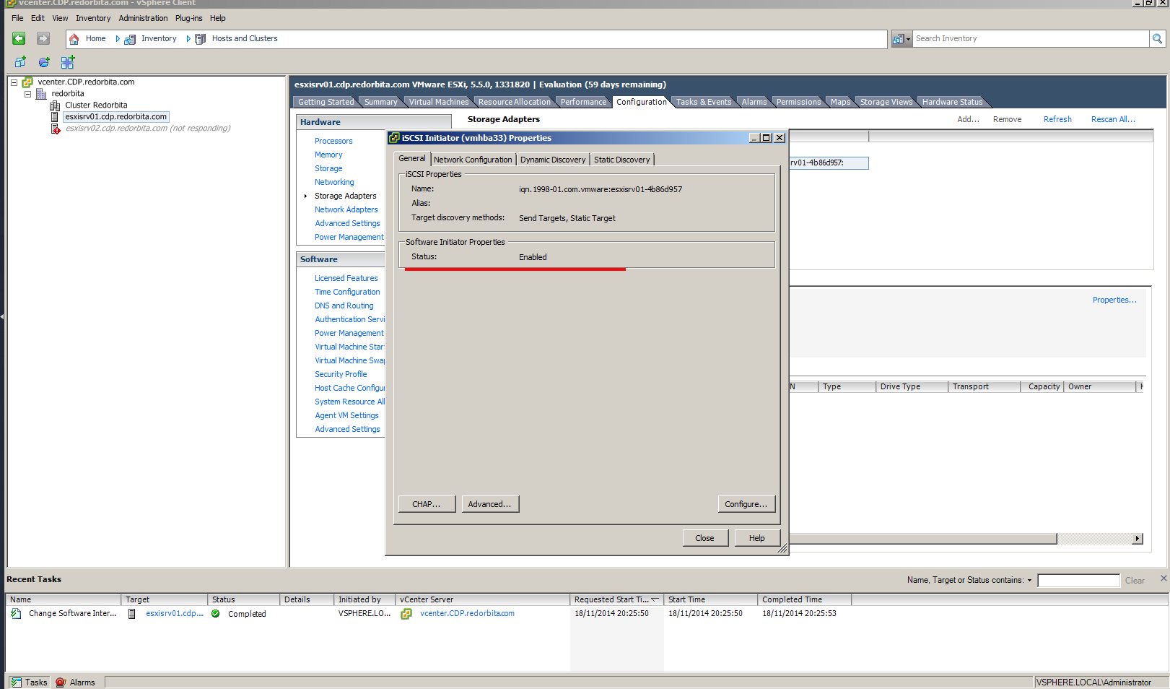The image size is (1170, 689).
Task: Open the Administration menu
Action: pyautogui.click(x=143, y=18)
